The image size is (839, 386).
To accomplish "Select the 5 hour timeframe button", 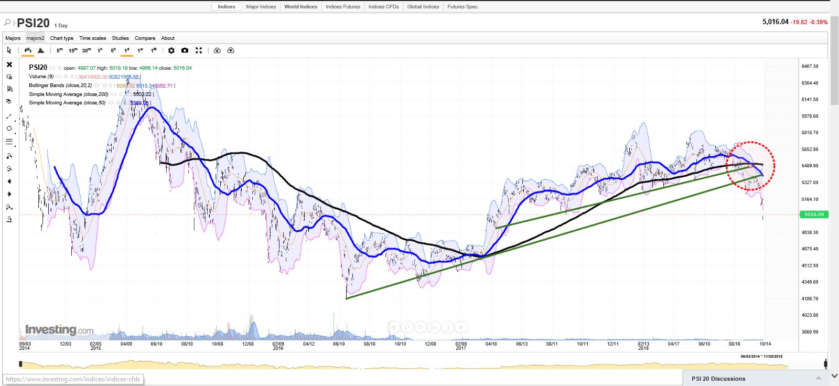I will pyautogui.click(x=113, y=50).
